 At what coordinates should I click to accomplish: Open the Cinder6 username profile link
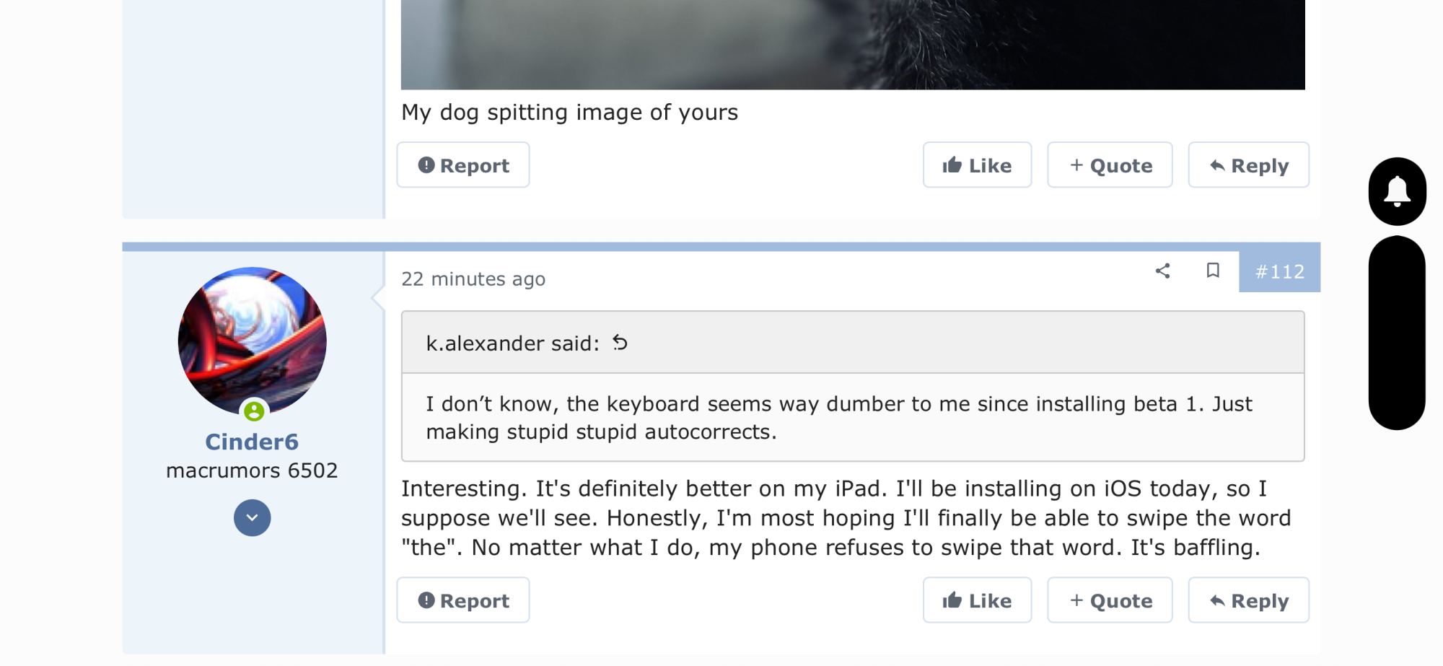[252, 442]
